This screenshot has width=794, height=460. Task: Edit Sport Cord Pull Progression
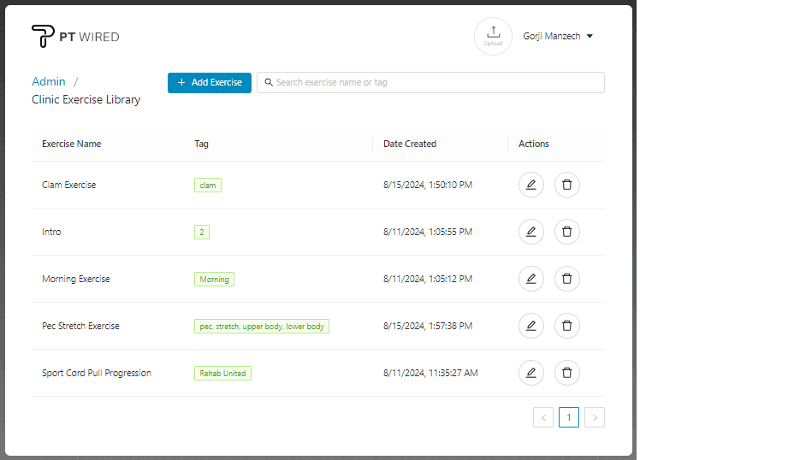[530, 373]
